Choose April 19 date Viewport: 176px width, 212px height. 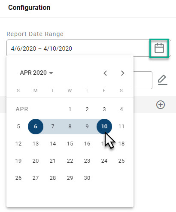pos(18,161)
